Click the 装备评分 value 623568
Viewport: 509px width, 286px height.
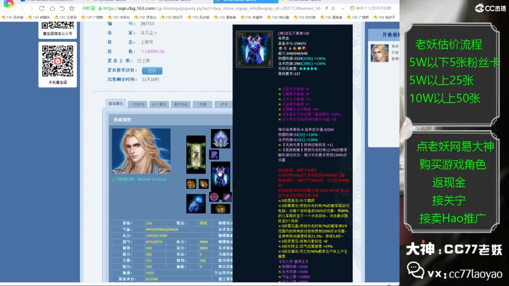point(152,279)
